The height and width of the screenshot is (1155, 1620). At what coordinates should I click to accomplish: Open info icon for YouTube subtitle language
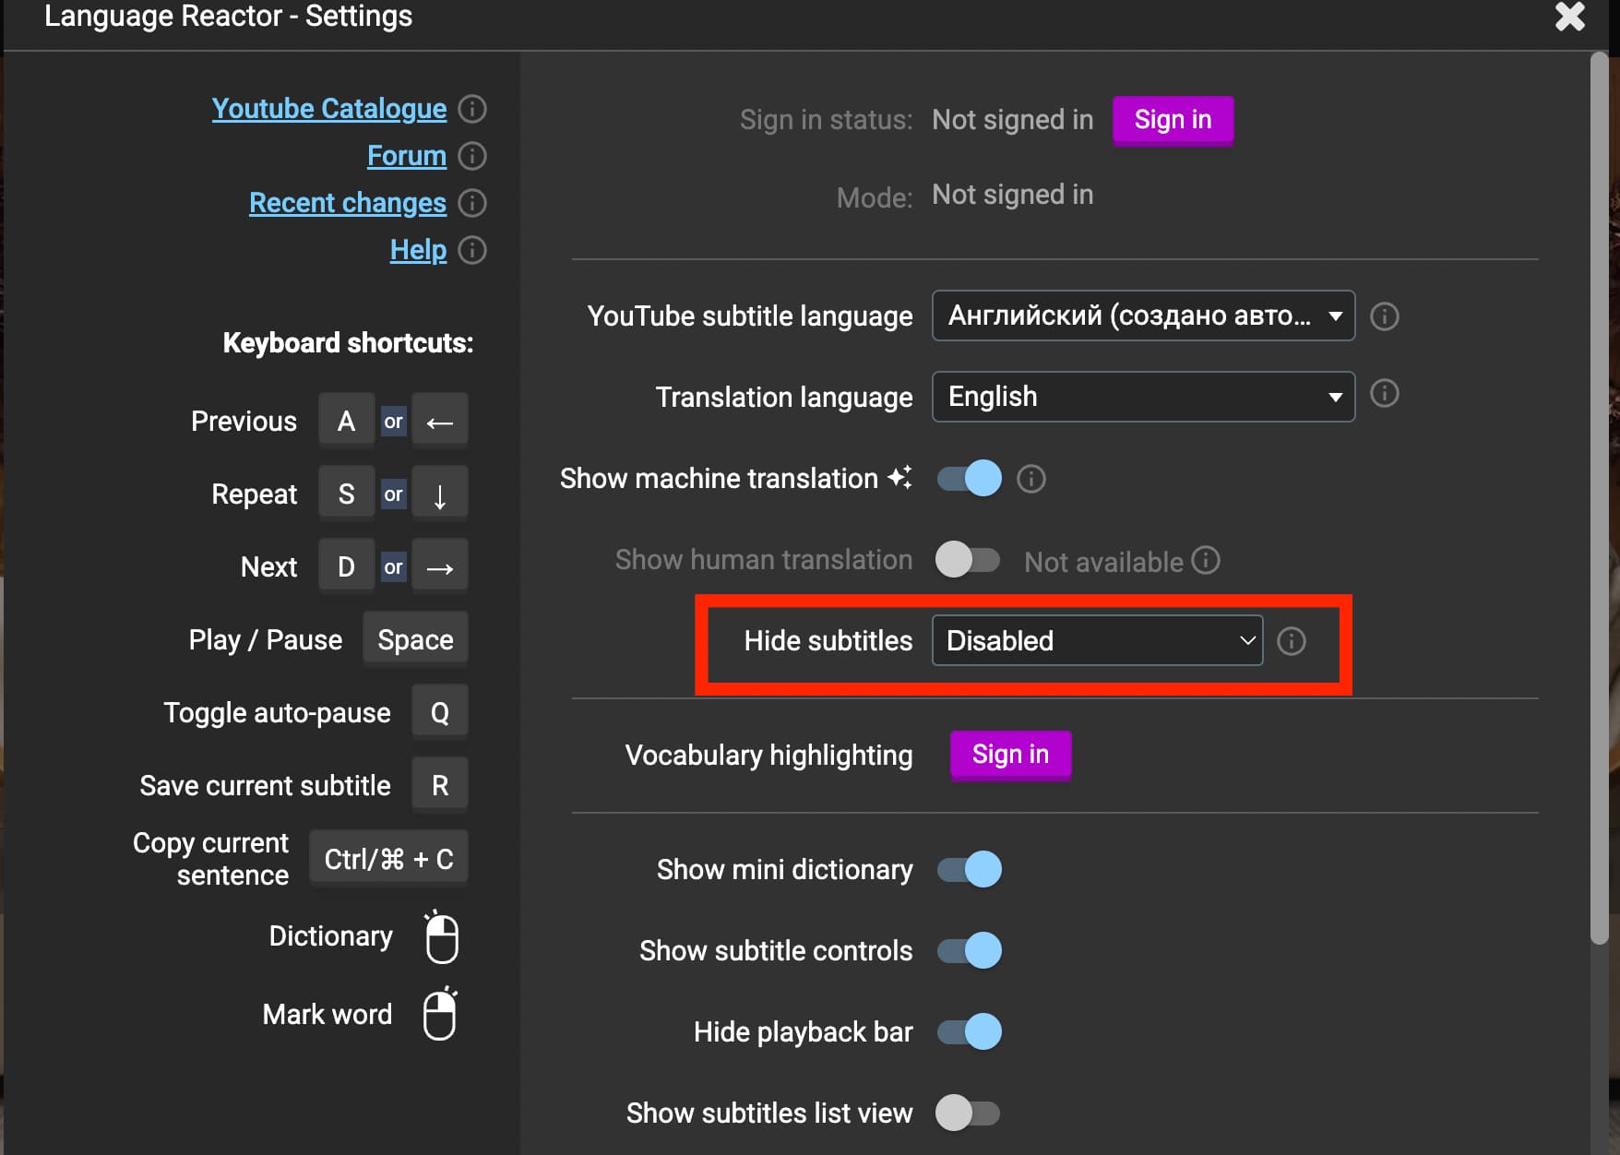(x=1384, y=316)
